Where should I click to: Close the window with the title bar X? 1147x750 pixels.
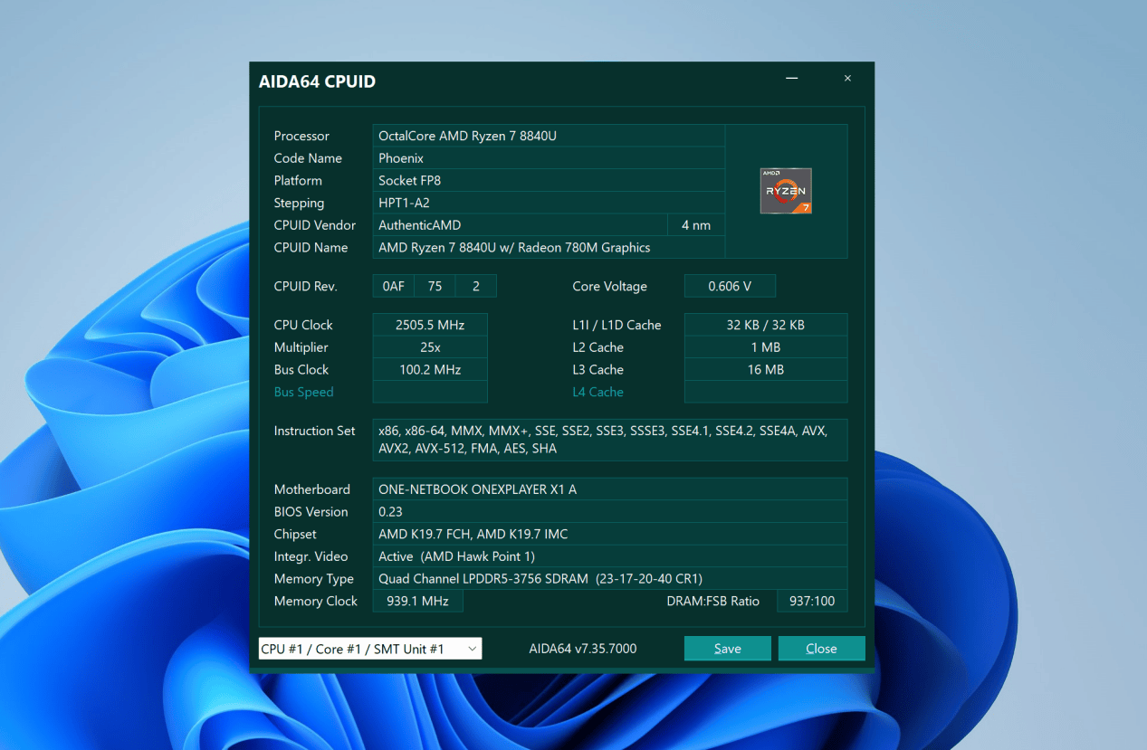[x=847, y=79]
